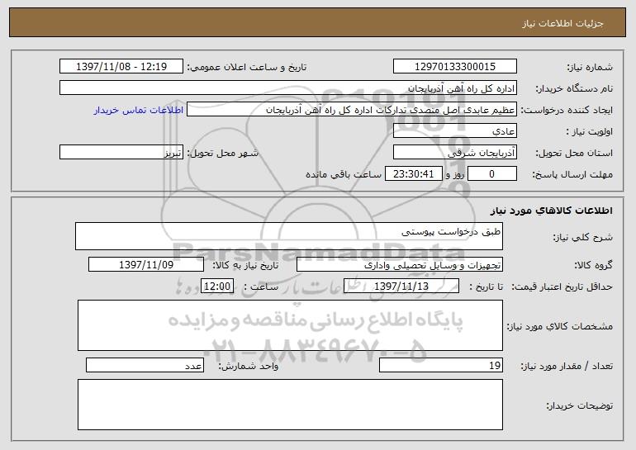636x450 pixels.
Task: Click the label حداقل تاریخ اعتبار قیمت
Action: coord(562,287)
